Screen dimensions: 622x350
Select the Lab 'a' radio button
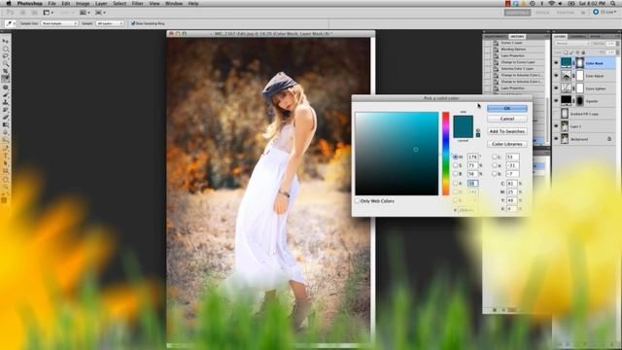[x=495, y=165]
